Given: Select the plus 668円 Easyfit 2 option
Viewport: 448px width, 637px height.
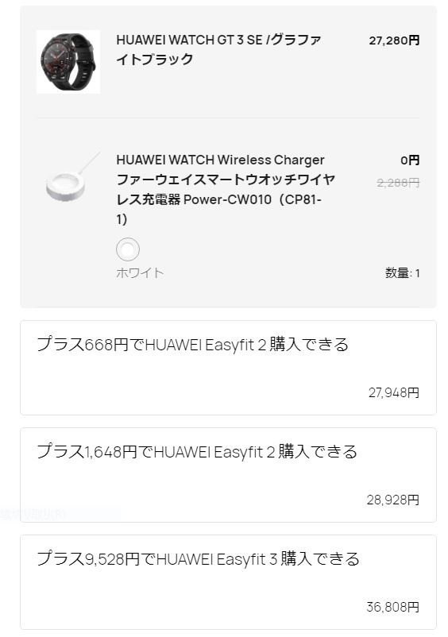Looking at the screenshot, I should 228,368.
